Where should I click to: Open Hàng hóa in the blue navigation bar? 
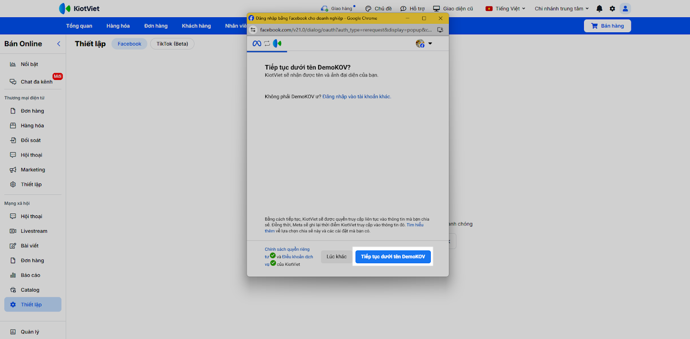(118, 26)
